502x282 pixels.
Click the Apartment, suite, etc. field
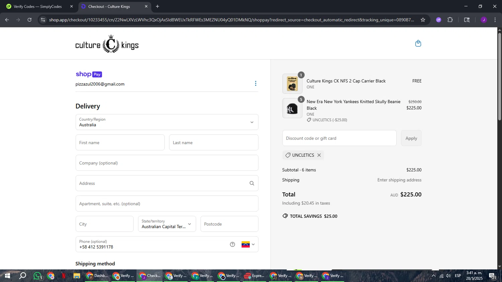click(x=167, y=203)
